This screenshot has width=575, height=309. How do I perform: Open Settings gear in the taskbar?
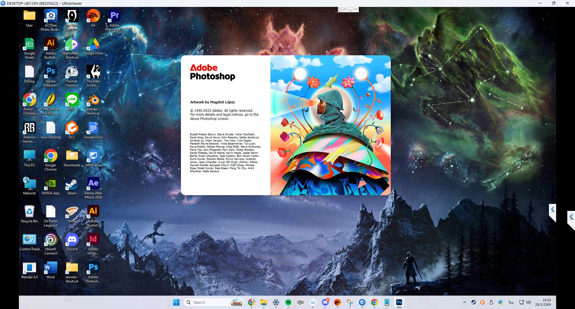[276, 302]
